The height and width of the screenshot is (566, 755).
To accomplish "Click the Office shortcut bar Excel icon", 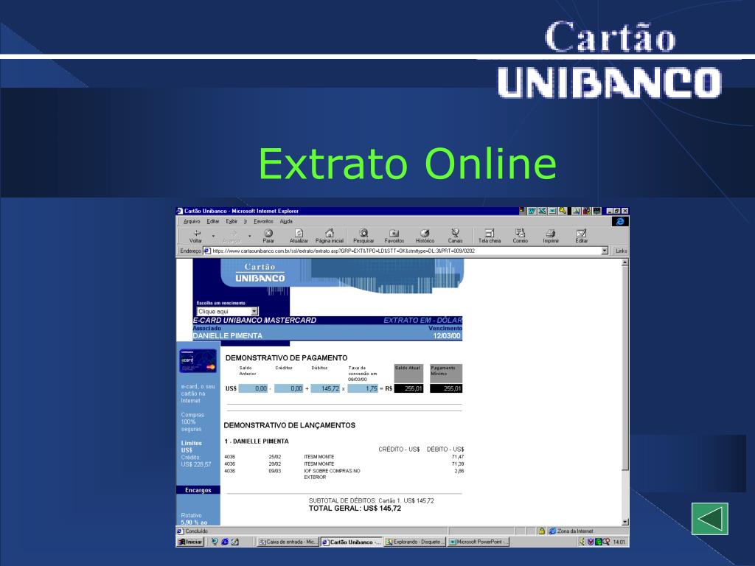I will point(542,211).
